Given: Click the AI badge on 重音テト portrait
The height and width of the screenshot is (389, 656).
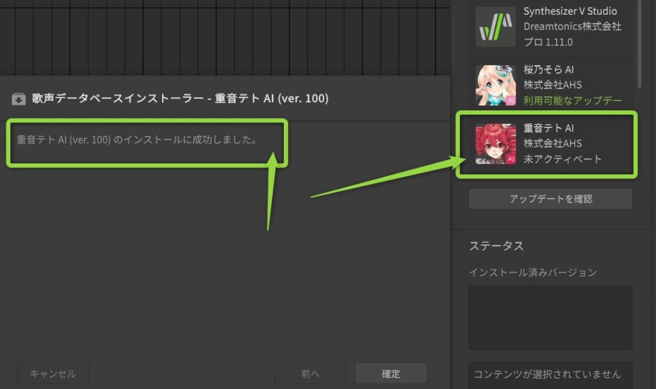Looking at the screenshot, I should [511, 159].
